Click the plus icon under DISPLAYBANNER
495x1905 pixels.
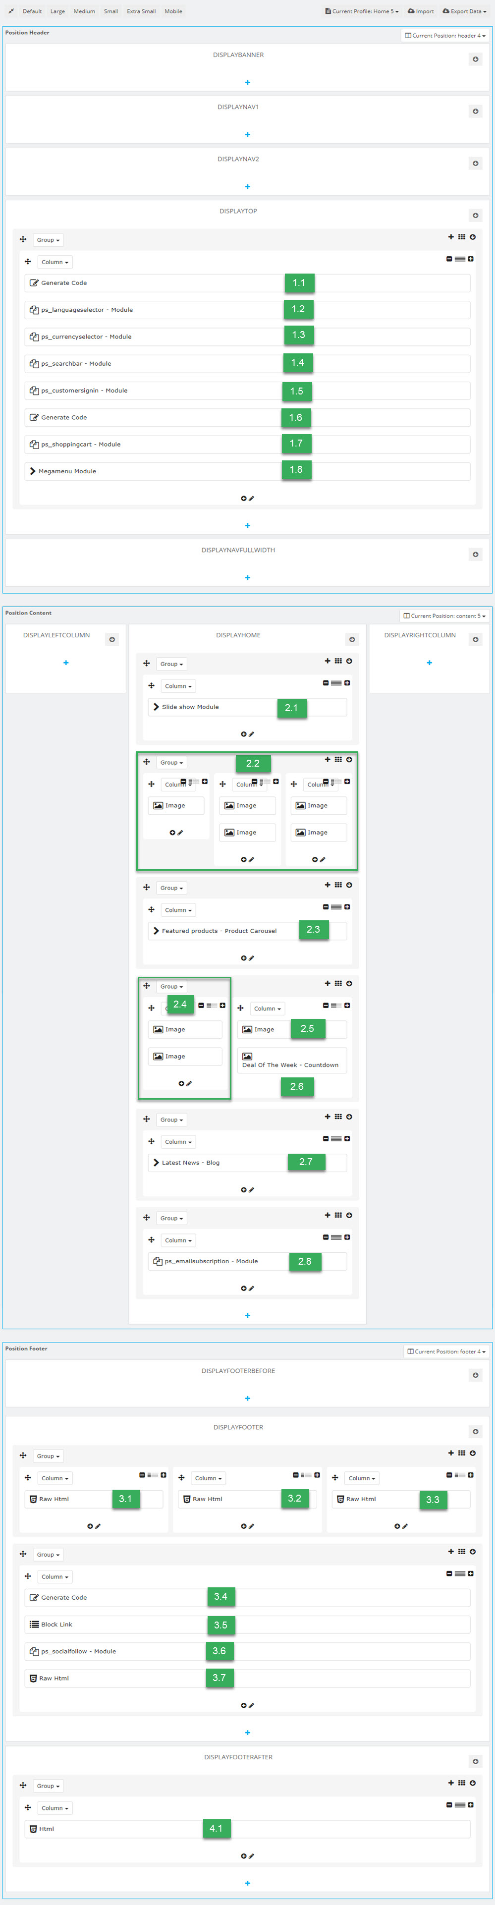click(x=247, y=82)
